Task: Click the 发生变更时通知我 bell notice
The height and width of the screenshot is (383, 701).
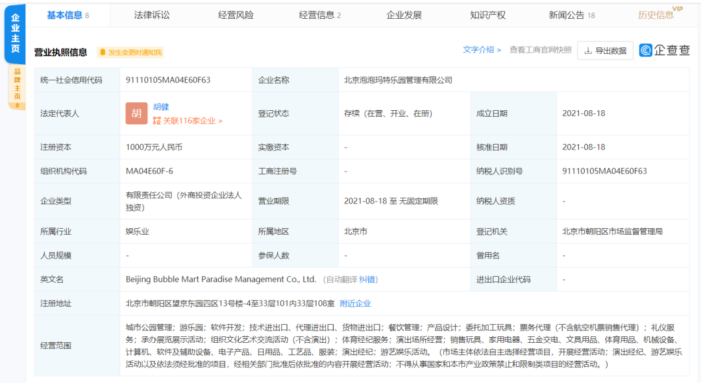Action: pyautogui.click(x=130, y=52)
